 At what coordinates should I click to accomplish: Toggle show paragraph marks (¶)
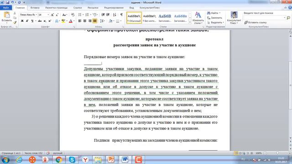[122, 15]
